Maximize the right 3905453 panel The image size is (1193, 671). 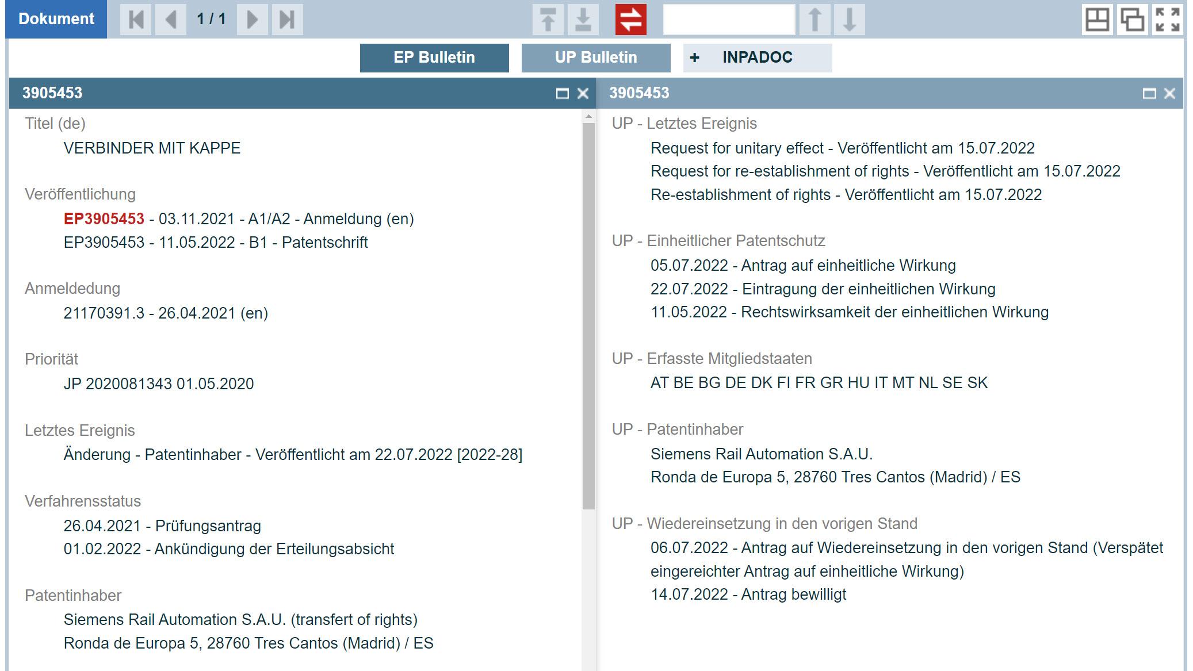click(1149, 93)
